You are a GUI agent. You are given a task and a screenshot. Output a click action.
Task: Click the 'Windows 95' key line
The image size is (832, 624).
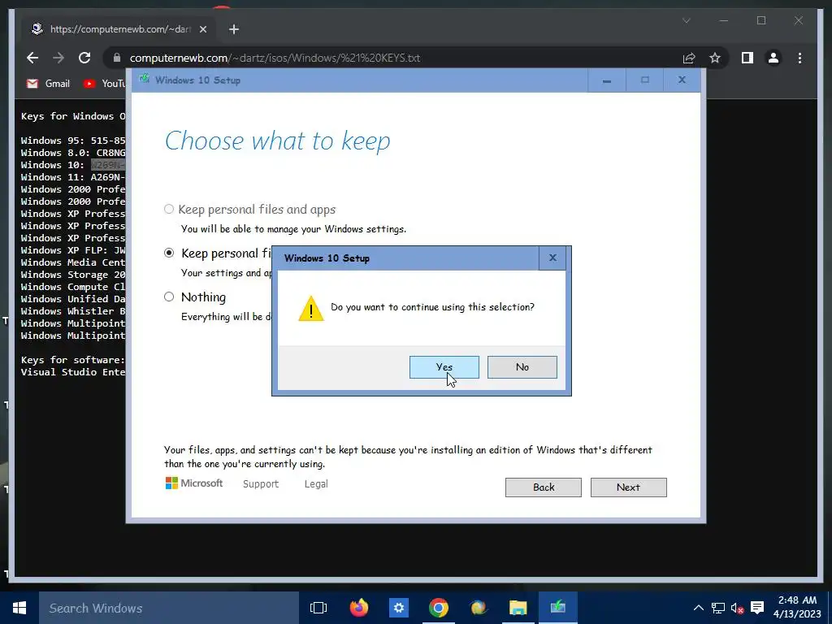[x=72, y=141]
